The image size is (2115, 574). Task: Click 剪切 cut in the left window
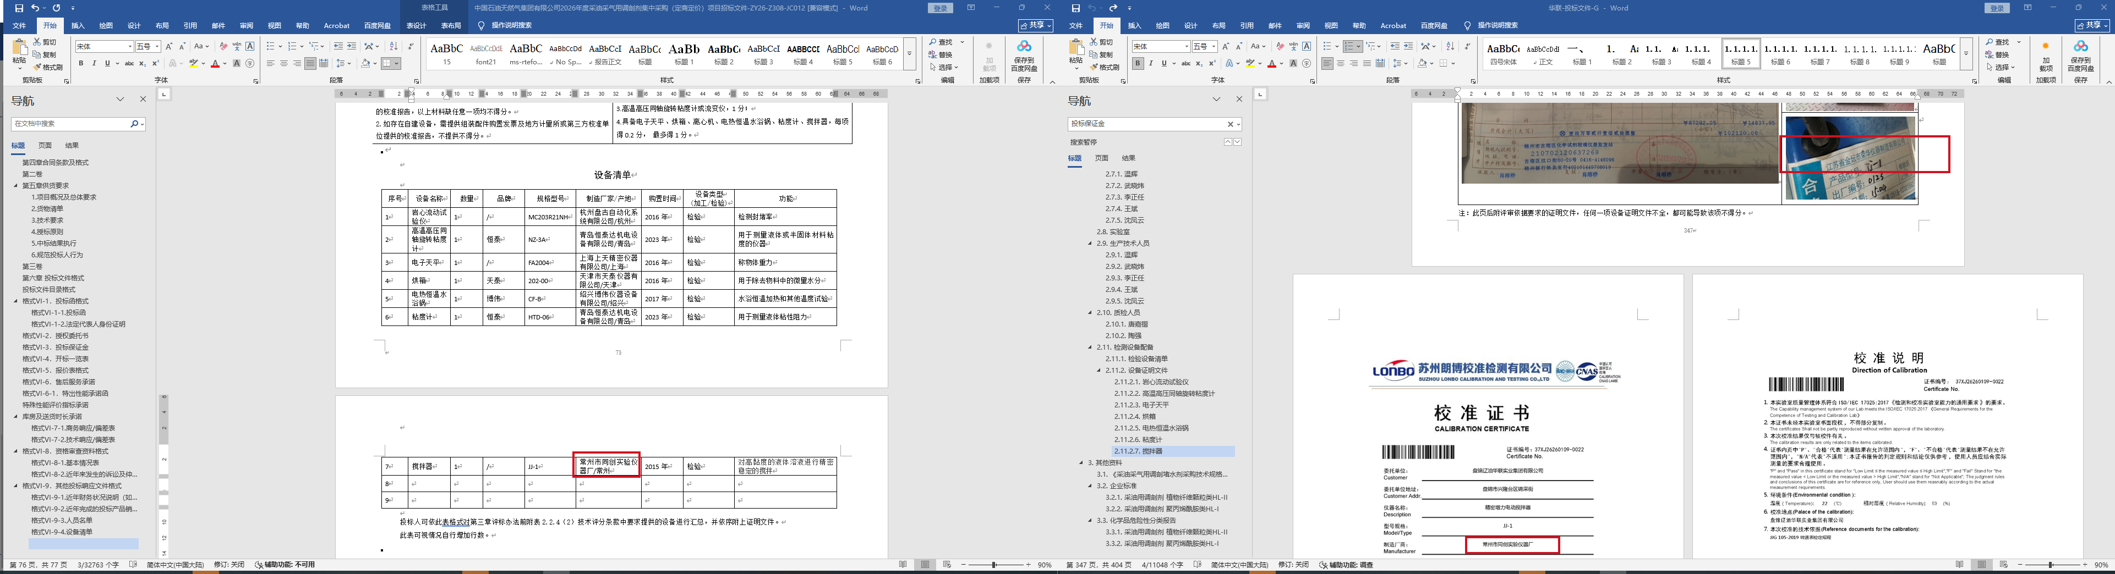(x=45, y=43)
